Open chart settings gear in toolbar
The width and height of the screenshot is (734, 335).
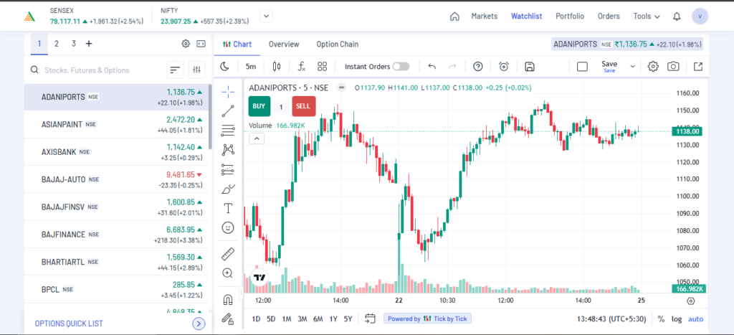(652, 67)
